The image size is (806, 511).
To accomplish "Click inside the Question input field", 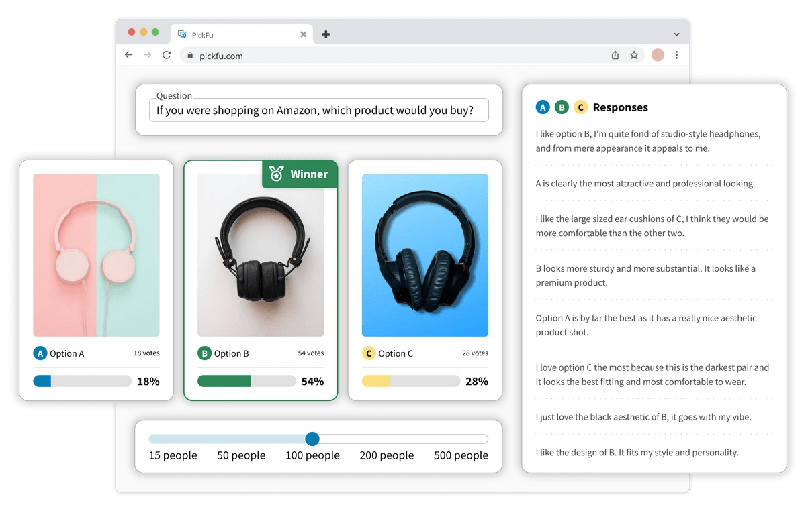I will click(x=318, y=109).
